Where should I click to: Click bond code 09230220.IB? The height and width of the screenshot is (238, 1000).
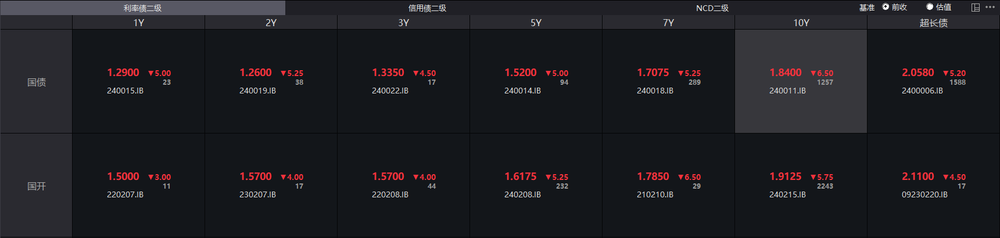[x=924, y=194]
